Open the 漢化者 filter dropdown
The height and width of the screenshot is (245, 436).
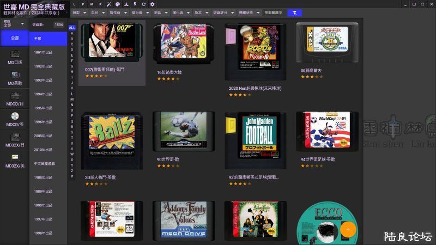(x=181, y=13)
